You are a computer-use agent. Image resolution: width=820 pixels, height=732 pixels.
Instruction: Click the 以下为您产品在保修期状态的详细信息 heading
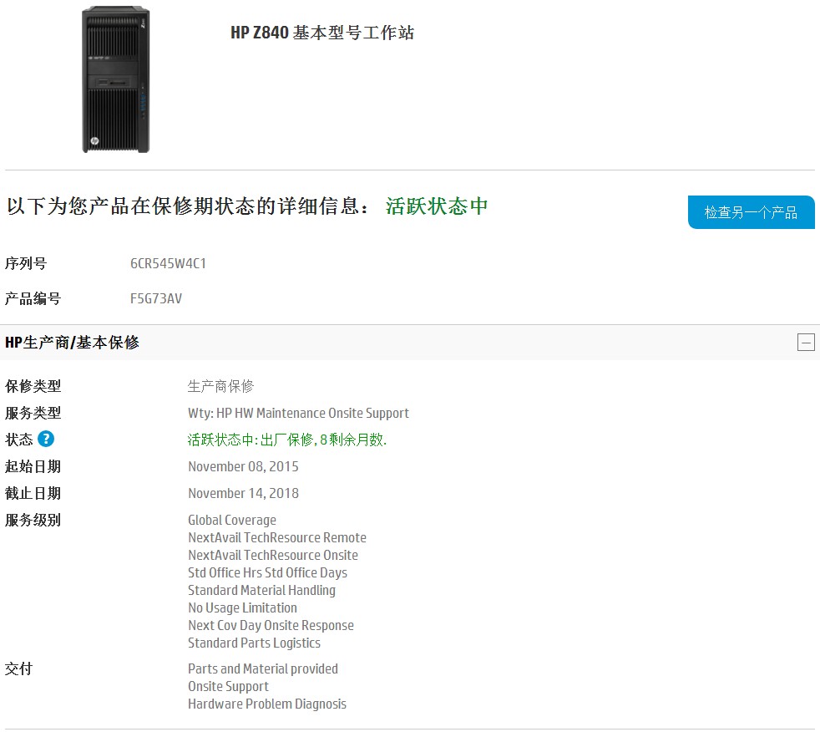(x=187, y=206)
